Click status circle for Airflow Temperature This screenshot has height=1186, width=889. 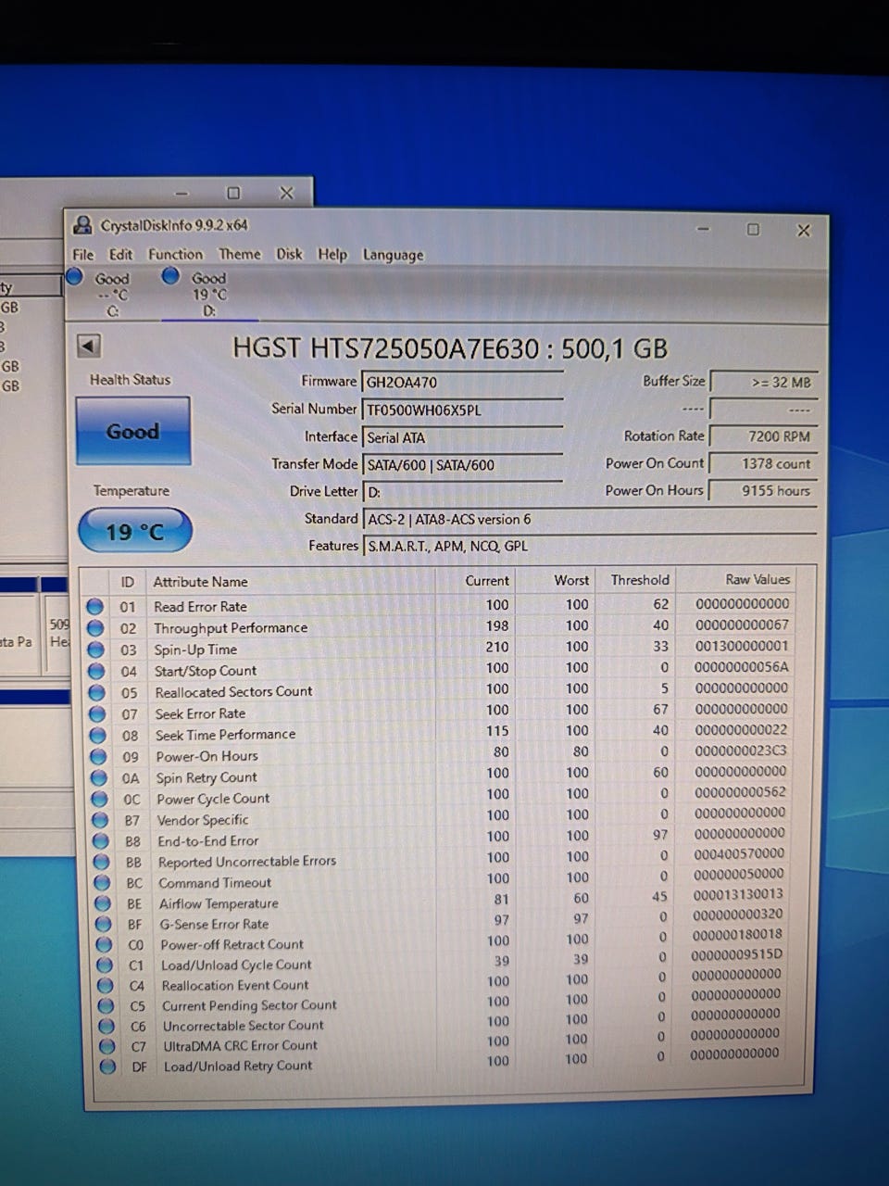(103, 903)
